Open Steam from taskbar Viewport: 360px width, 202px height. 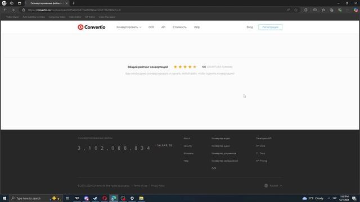tap(95, 198)
